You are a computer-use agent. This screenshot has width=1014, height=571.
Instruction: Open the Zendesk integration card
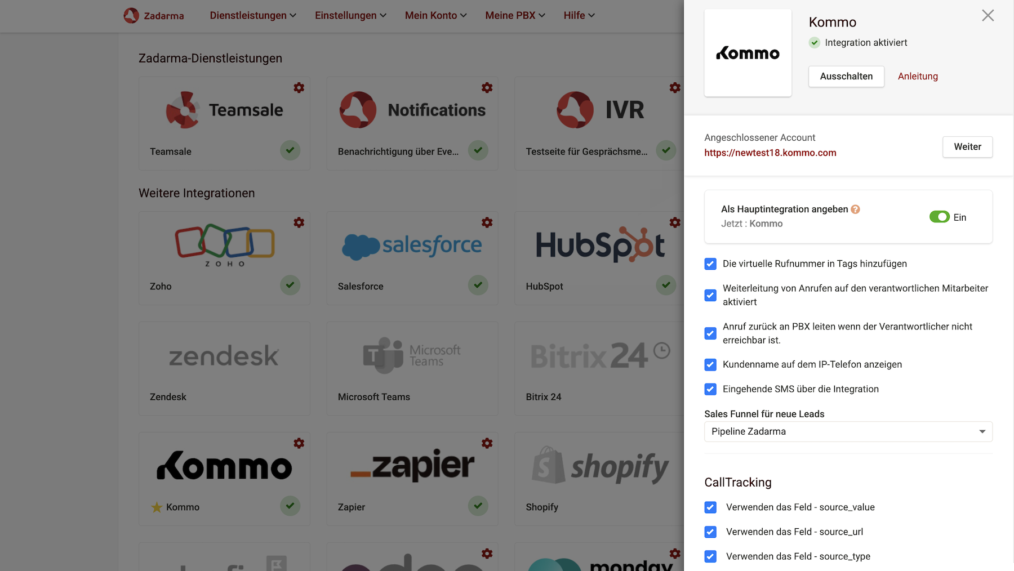click(x=224, y=369)
